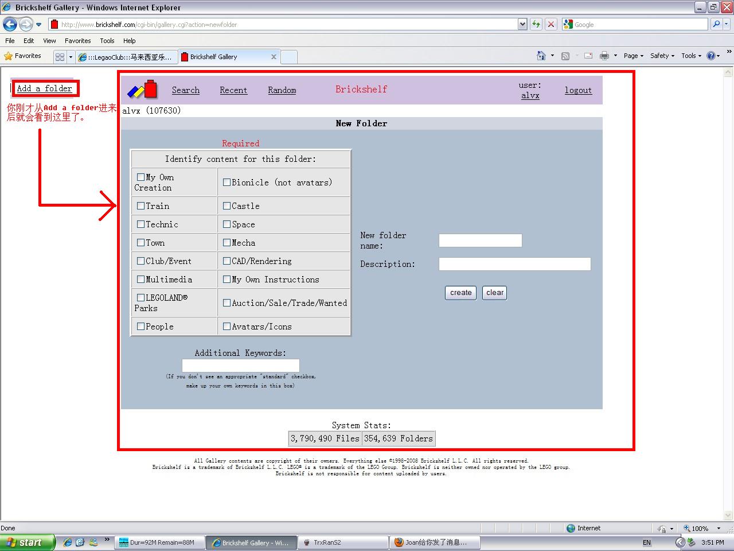The image size is (734, 551).
Task: Refresh the current page
Action: [536, 24]
